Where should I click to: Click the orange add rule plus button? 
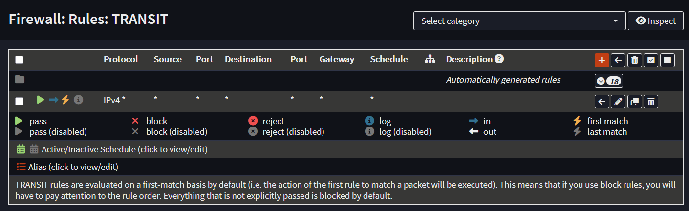pyautogui.click(x=602, y=60)
